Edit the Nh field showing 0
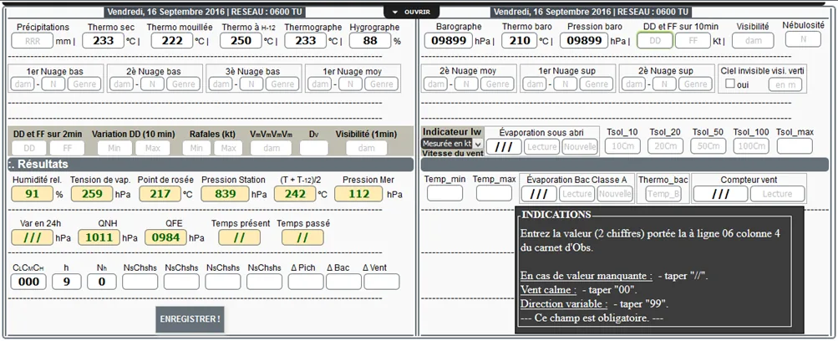Viewport: 838px width, 341px height. pos(102,282)
